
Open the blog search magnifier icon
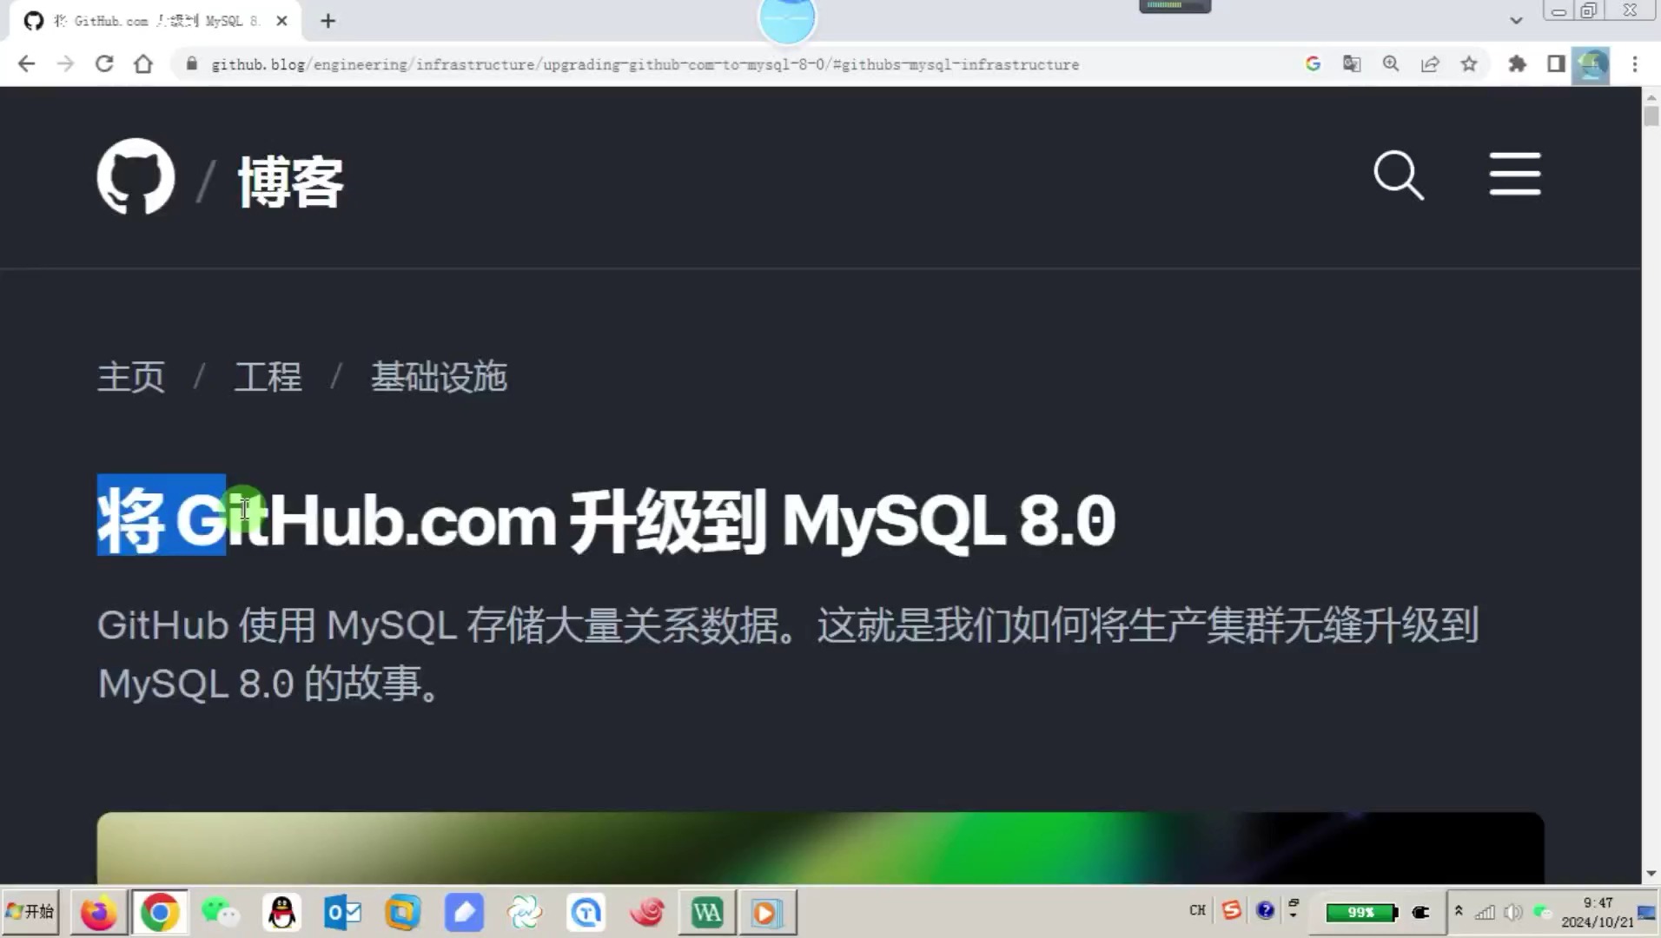coord(1399,175)
